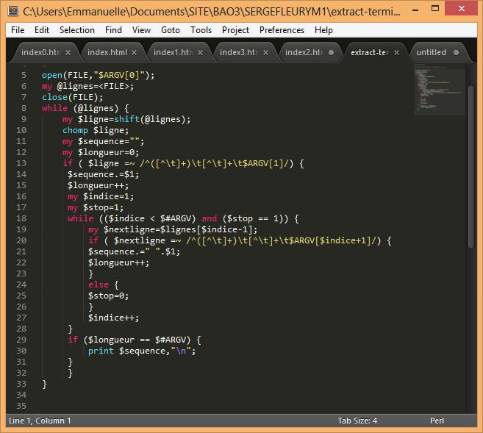Open the Edit menu

42,30
